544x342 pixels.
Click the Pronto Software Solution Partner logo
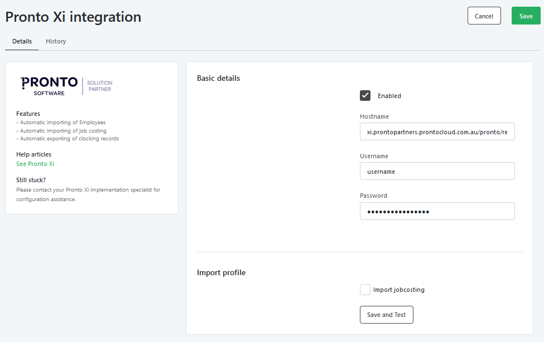[66, 86]
